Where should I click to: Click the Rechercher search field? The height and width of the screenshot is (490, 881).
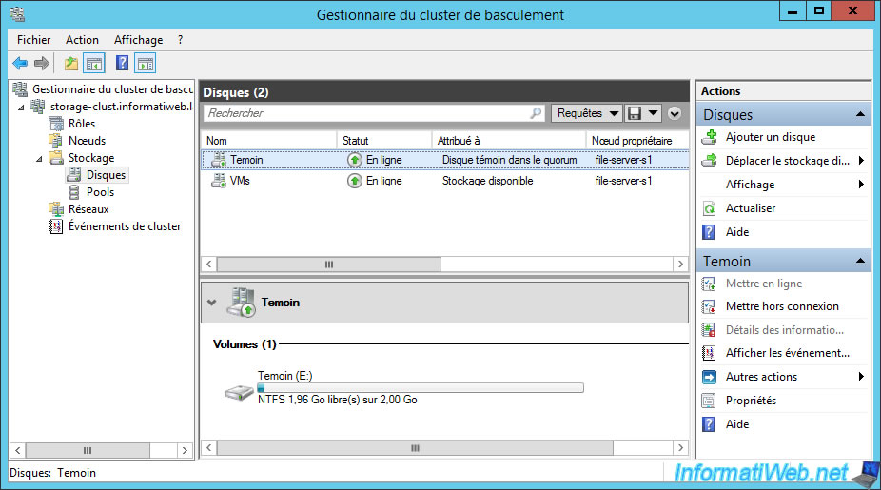click(x=366, y=113)
